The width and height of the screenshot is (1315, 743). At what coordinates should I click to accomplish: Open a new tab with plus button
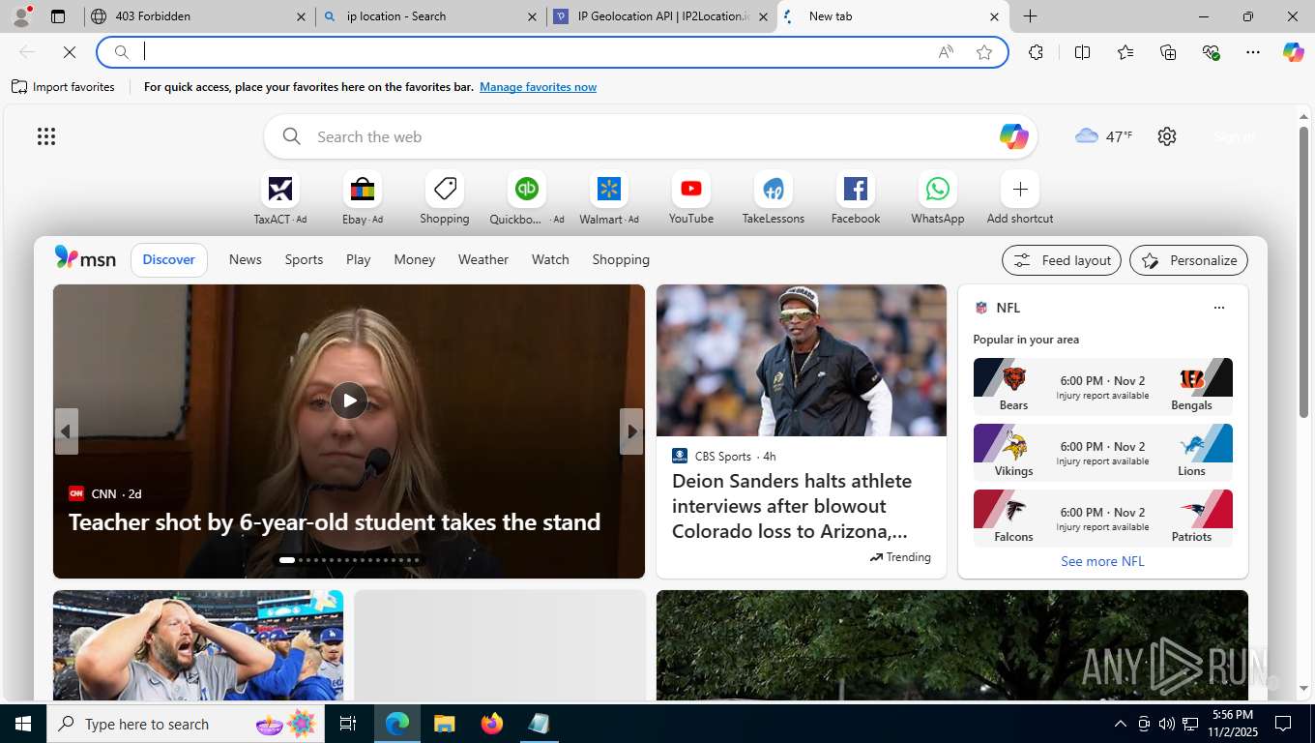1031,16
